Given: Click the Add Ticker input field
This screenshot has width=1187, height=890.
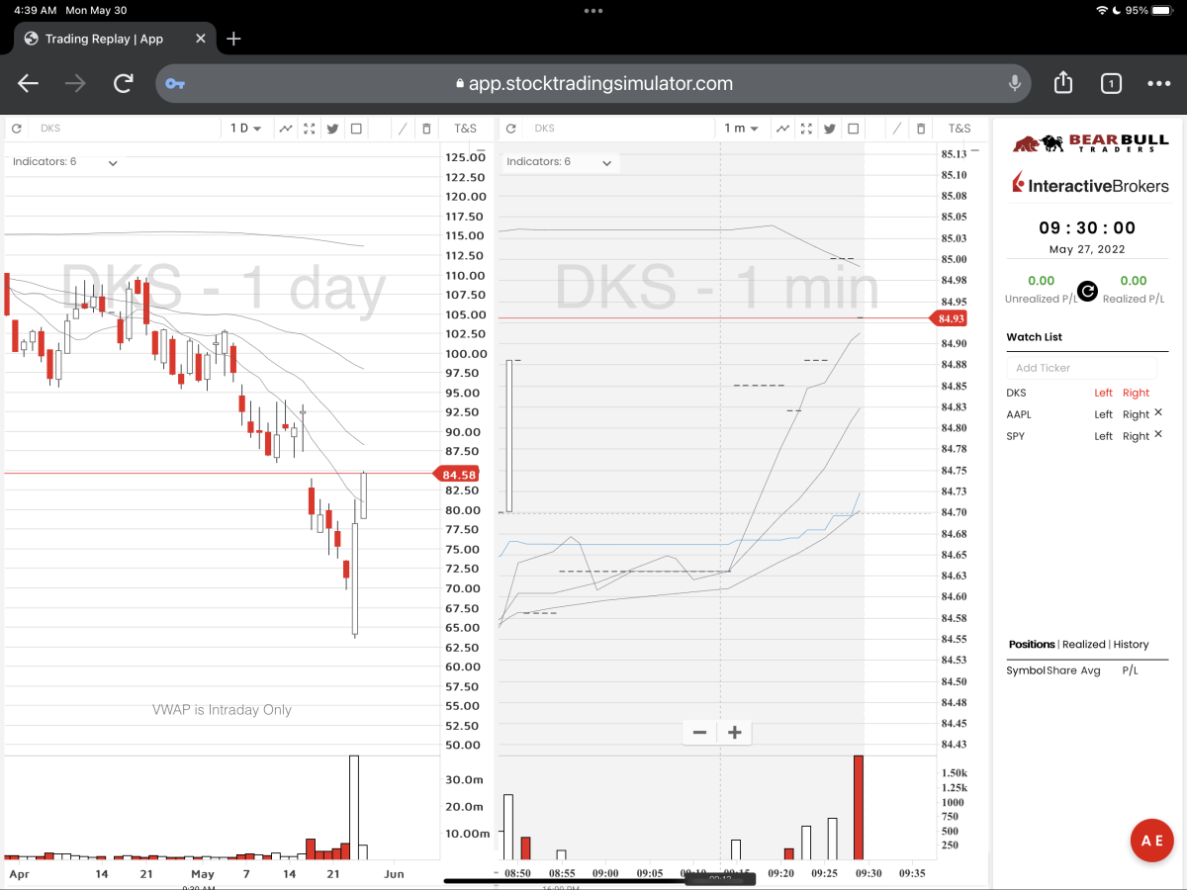Looking at the screenshot, I should [x=1087, y=368].
